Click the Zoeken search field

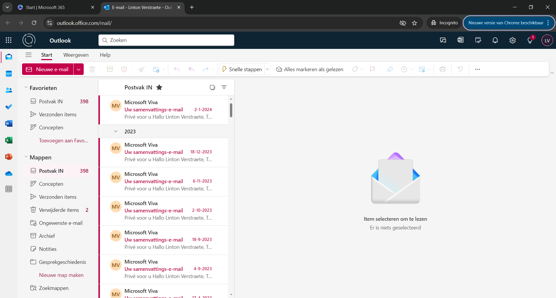click(x=166, y=40)
